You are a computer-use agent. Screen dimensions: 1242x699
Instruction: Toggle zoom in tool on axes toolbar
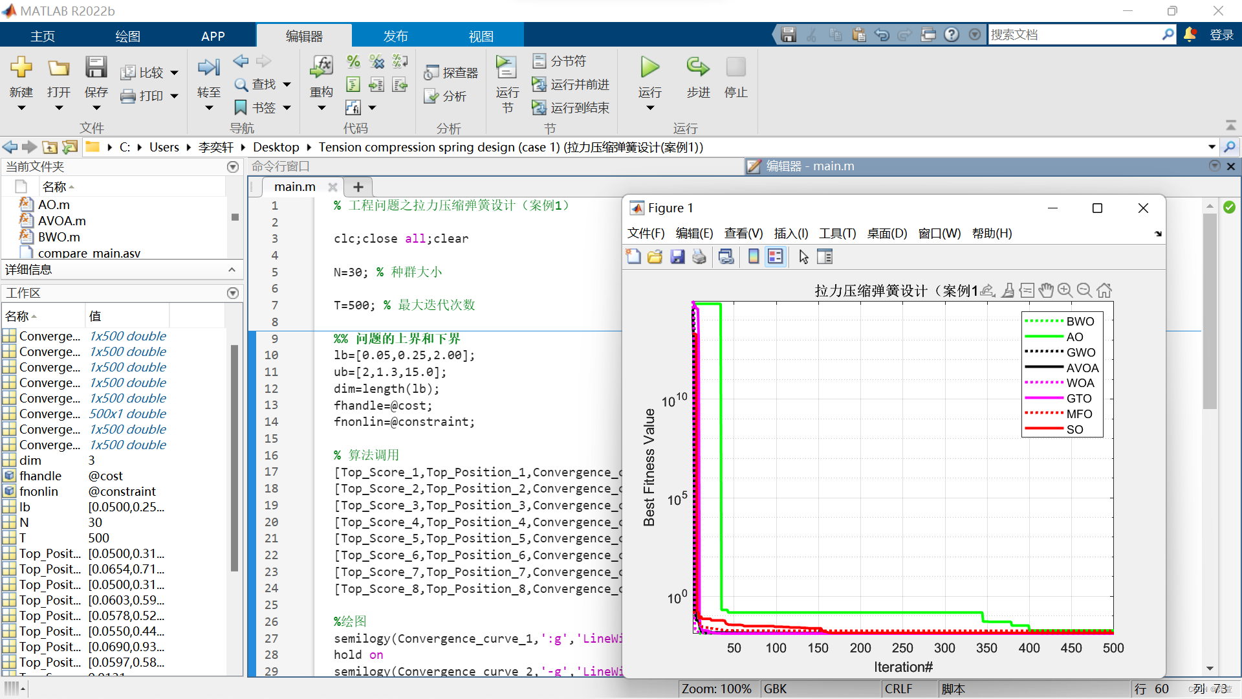[1065, 291]
